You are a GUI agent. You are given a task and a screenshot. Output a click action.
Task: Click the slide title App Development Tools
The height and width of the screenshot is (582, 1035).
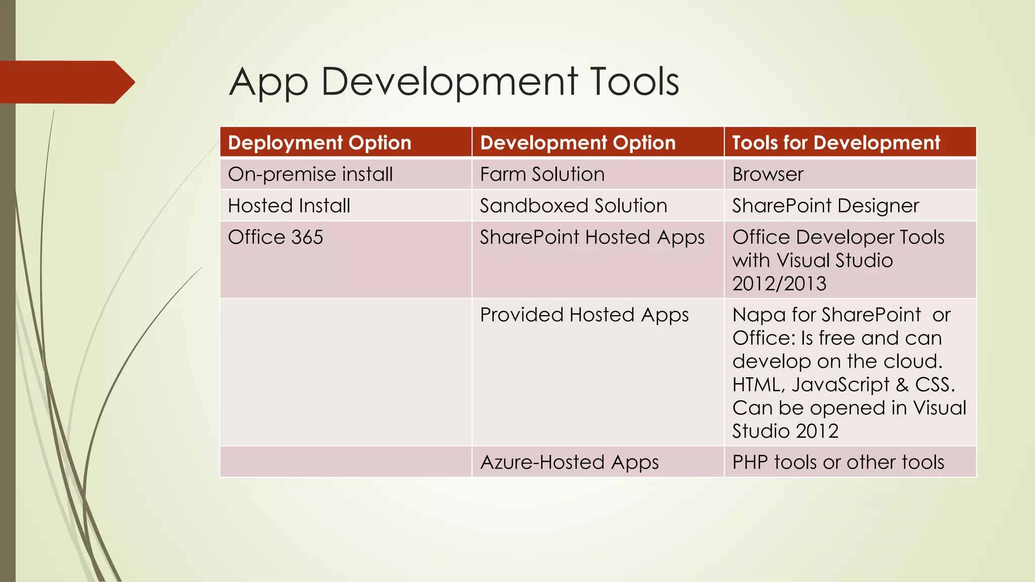(454, 82)
